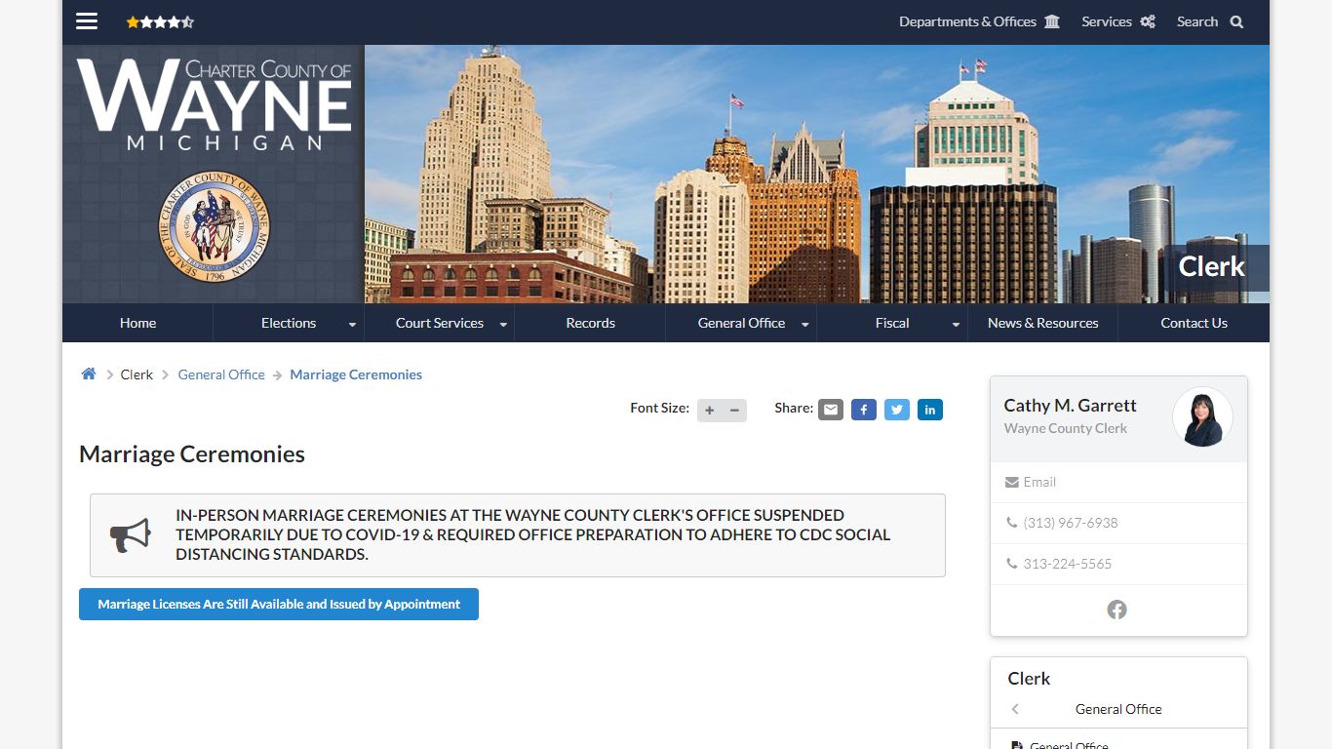This screenshot has height=749, width=1332.
Task: Open the Services gears link
Action: click(1117, 21)
